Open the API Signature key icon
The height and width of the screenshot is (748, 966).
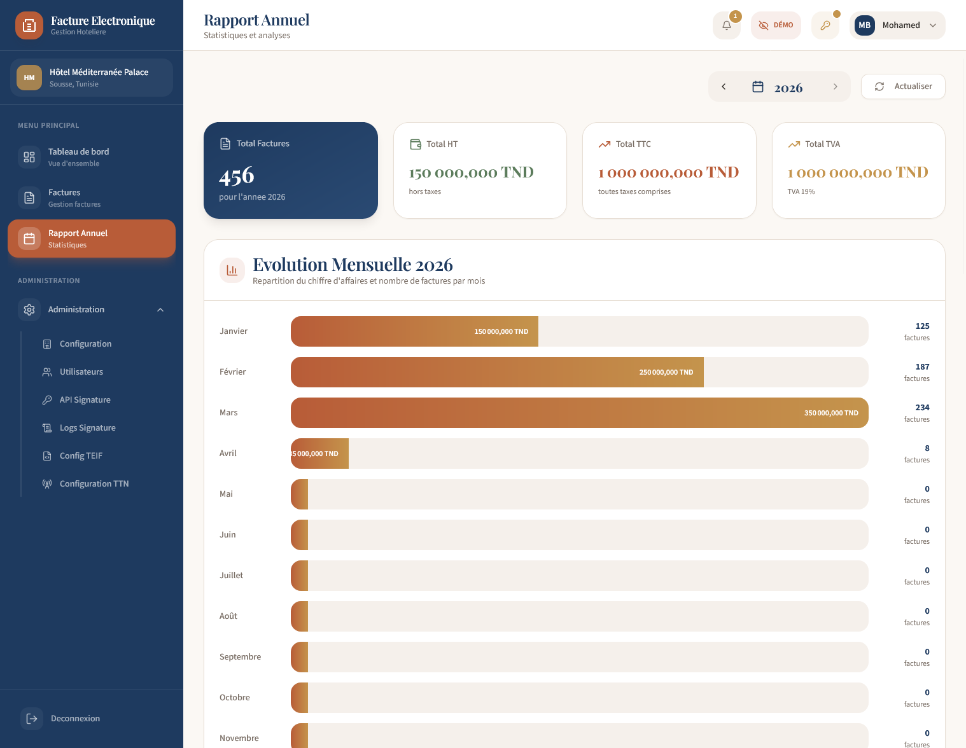coord(47,399)
